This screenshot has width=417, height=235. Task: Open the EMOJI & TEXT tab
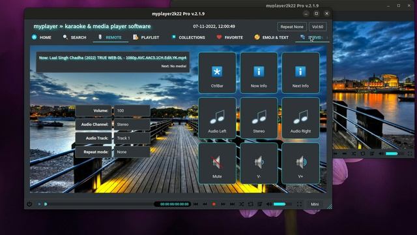coord(272,37)
